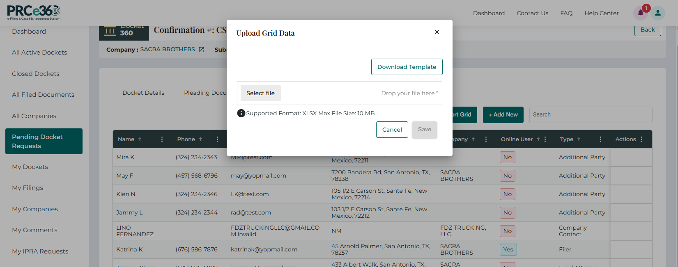678x267 pixels.
Task: Open the user profile avatar icon
Action: point(657,13)
